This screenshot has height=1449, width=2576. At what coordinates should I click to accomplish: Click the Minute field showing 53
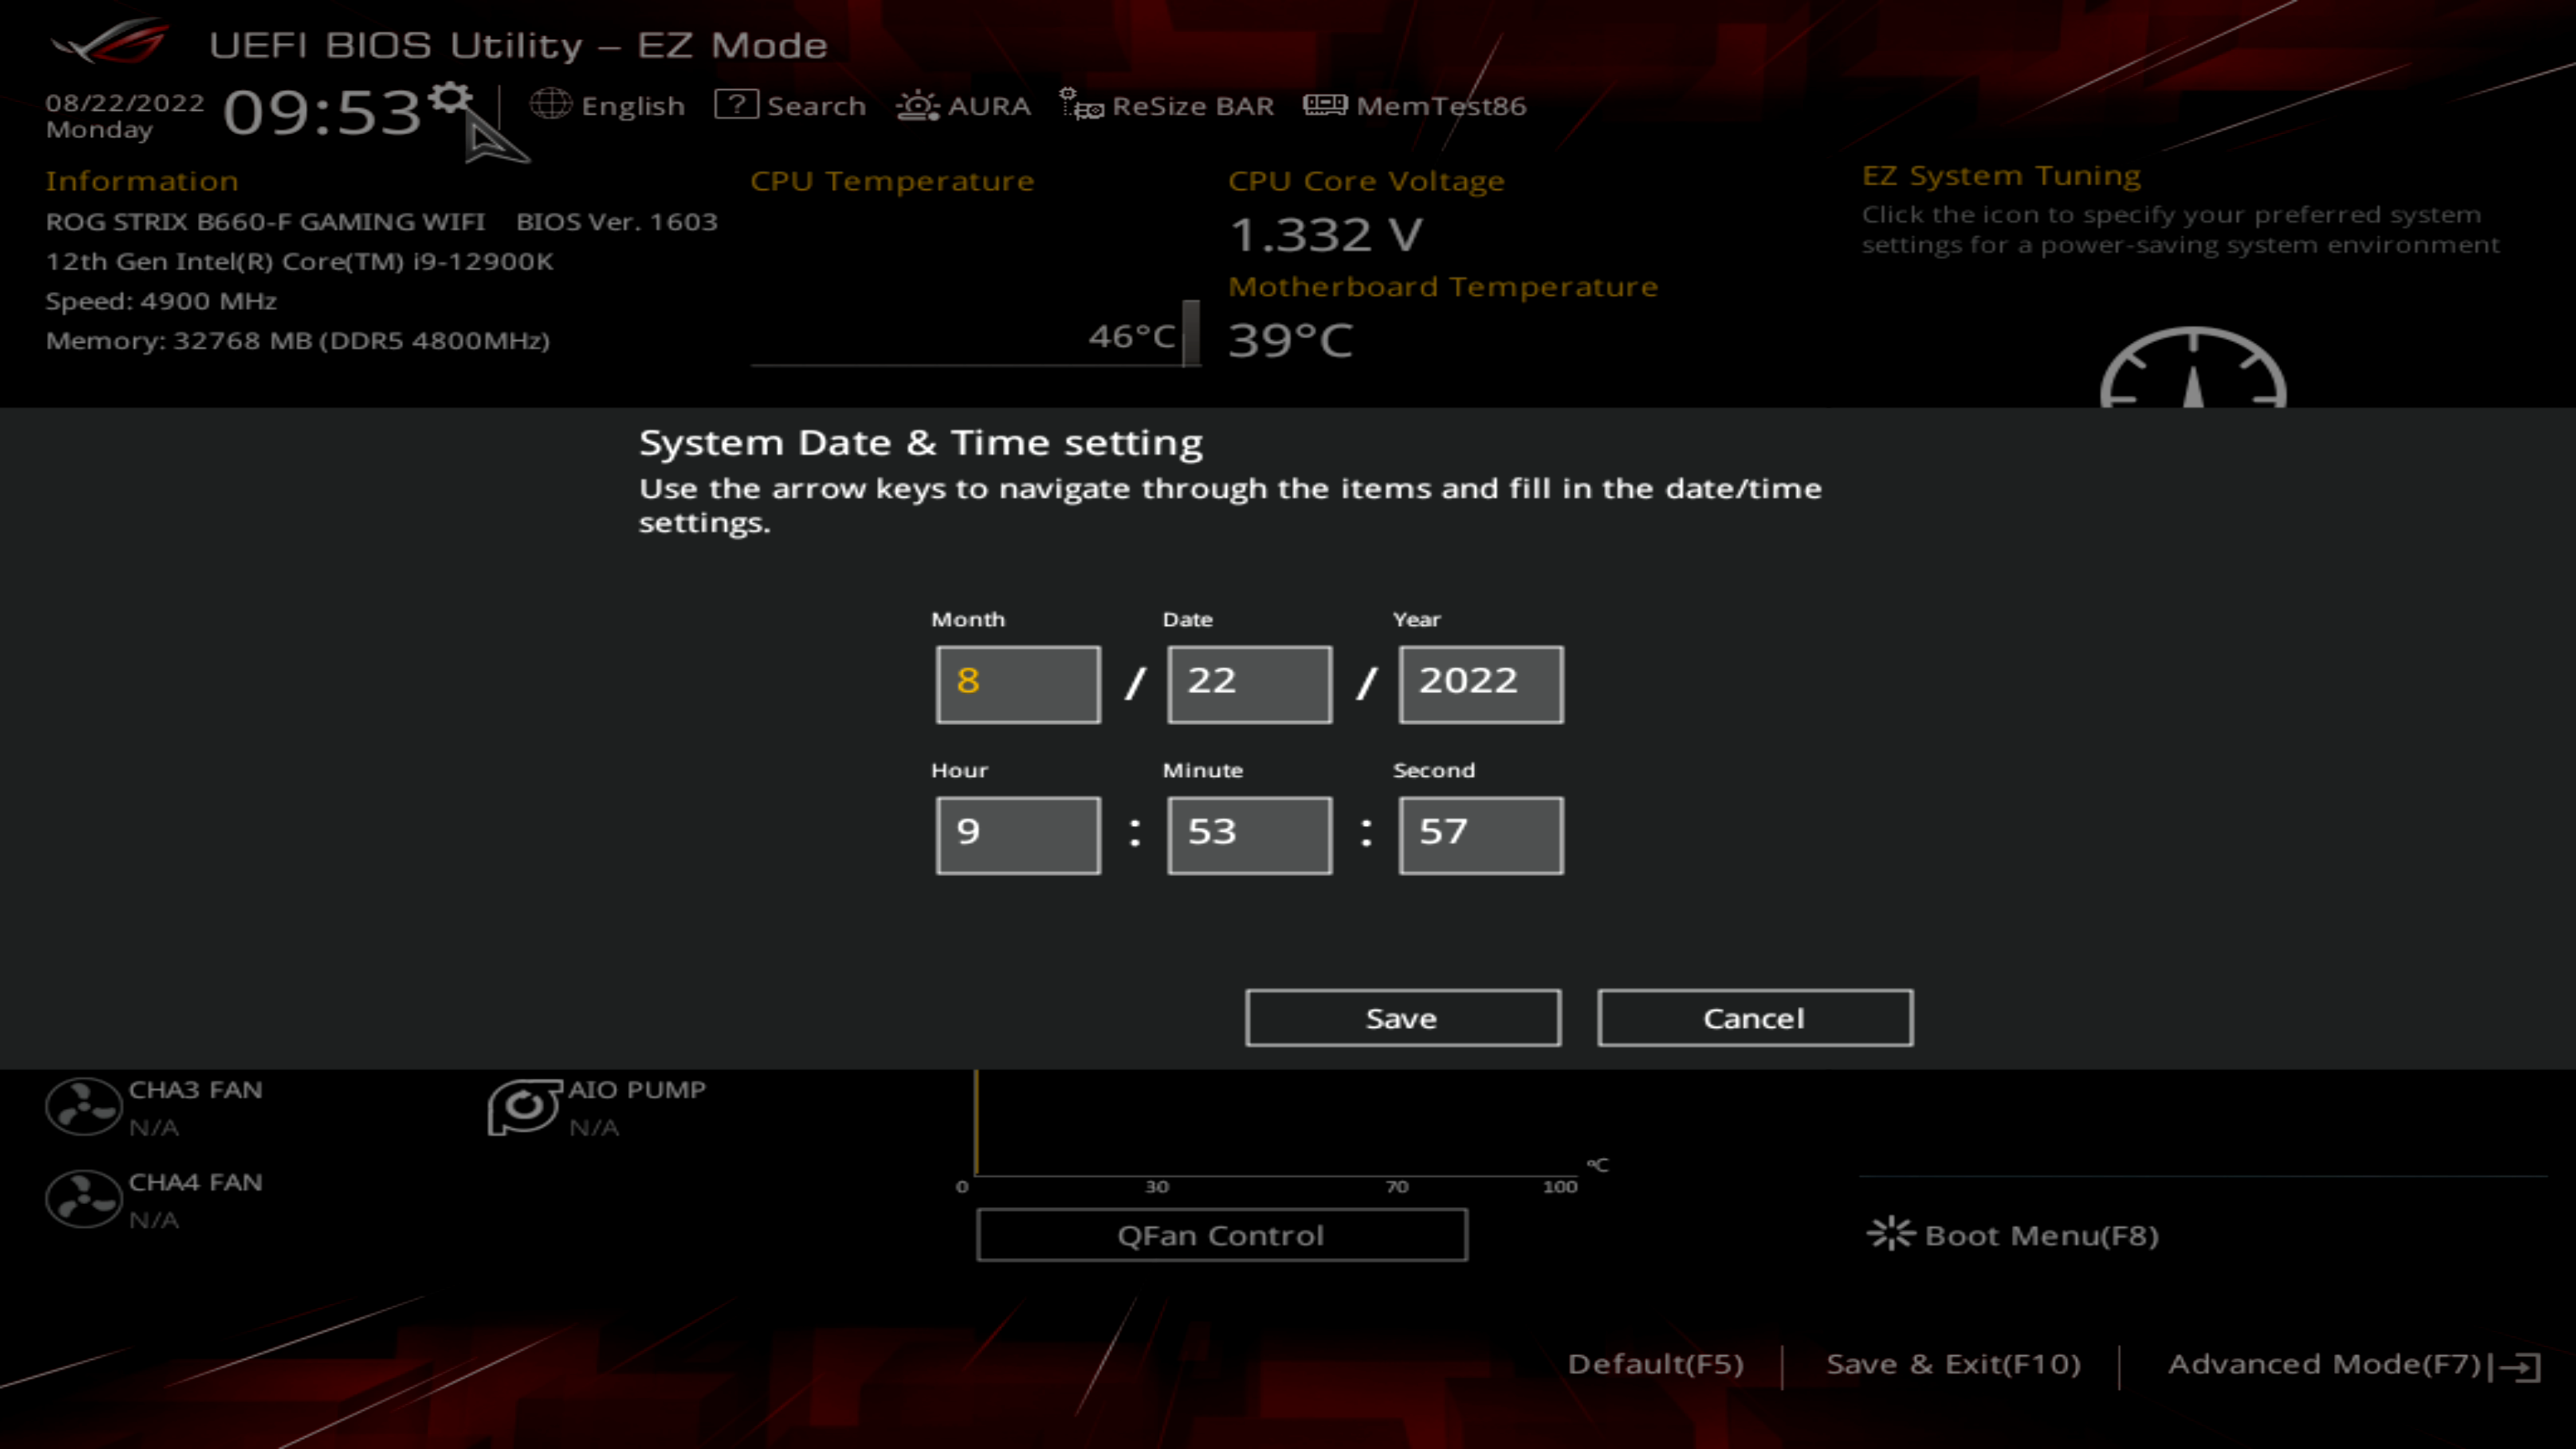pos(1249,835)
